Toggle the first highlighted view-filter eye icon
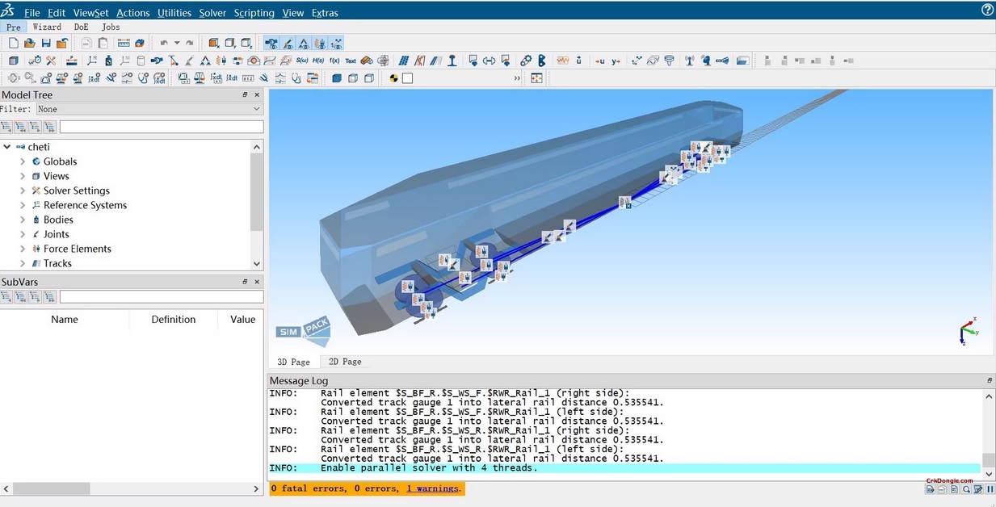 pos(273,43)
